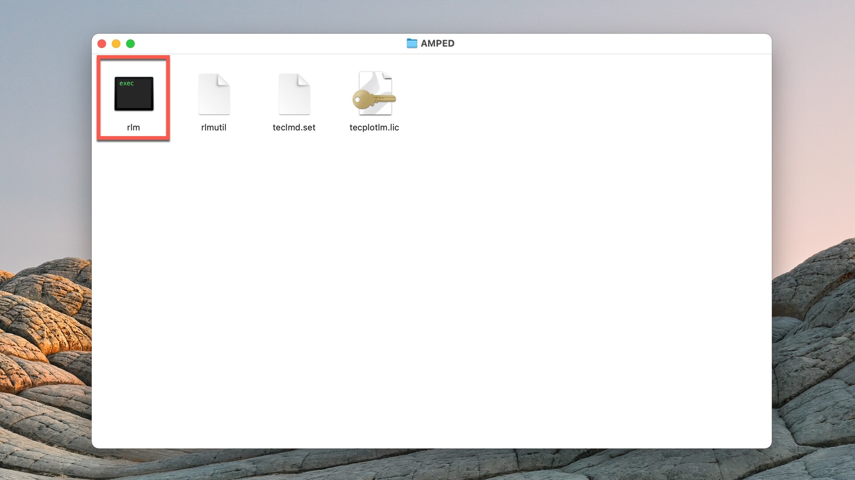The image size is (855, 480).
Task: Click the rlm filename label
Action: [x=133, y=127]
